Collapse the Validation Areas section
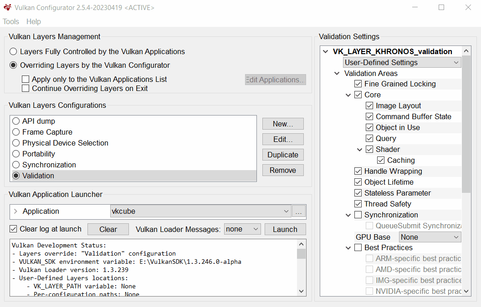This screenshot has height=307, width=481. coord(337,74)
